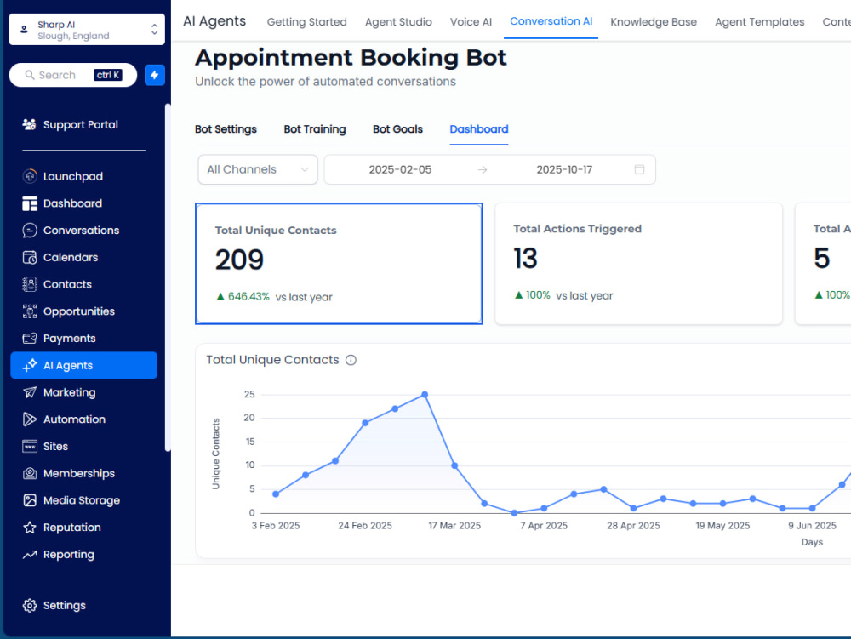Image resolution: width=851 pixels, height=639 pixels.
Task: Switch to the Bot Settings tab
Action: [226, 129]
